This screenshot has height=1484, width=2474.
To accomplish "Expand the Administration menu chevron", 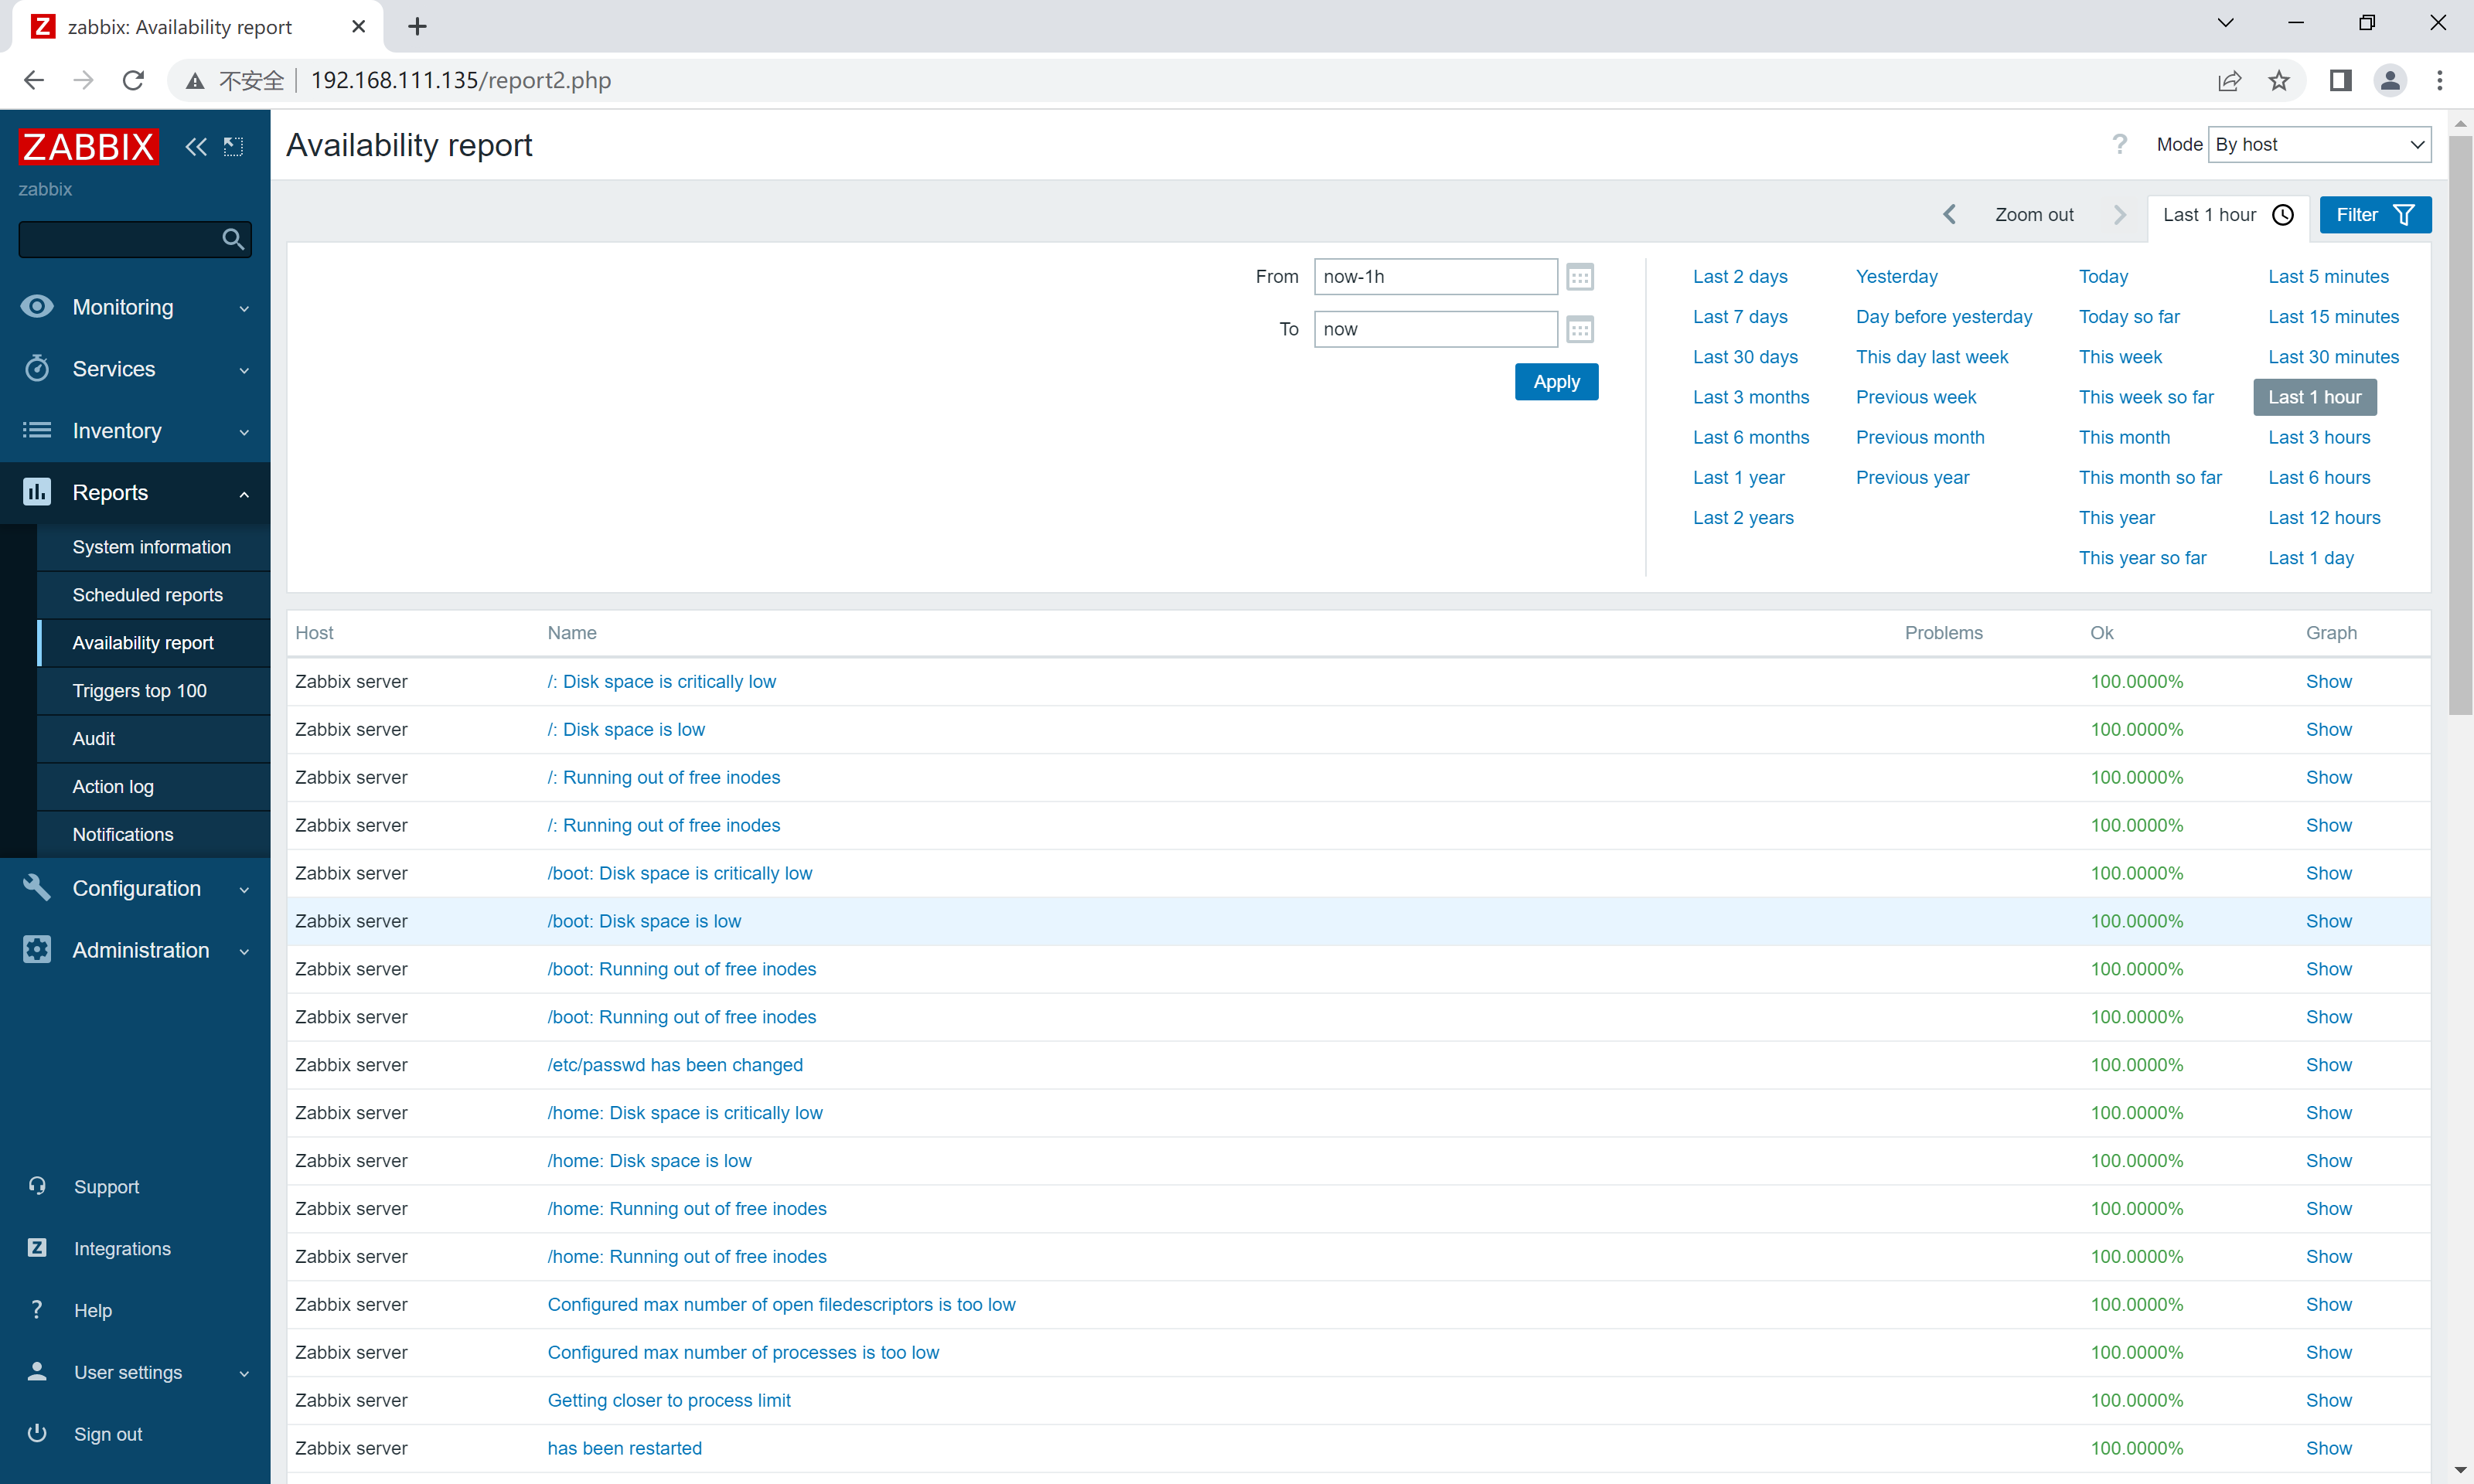I will [x=244, y=951].
